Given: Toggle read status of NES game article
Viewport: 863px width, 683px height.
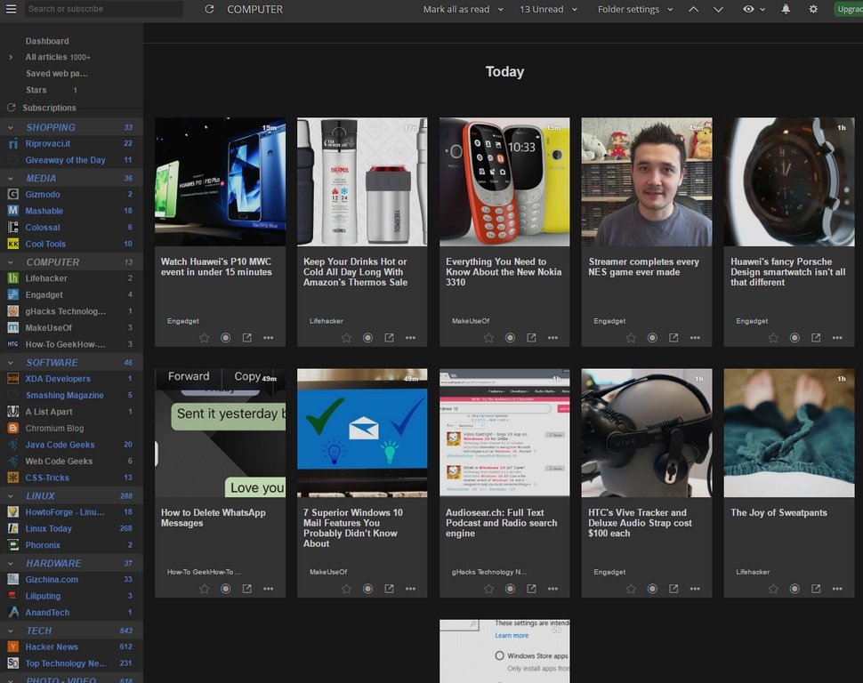Looking at the screenshot, I should tap(652, 338).
